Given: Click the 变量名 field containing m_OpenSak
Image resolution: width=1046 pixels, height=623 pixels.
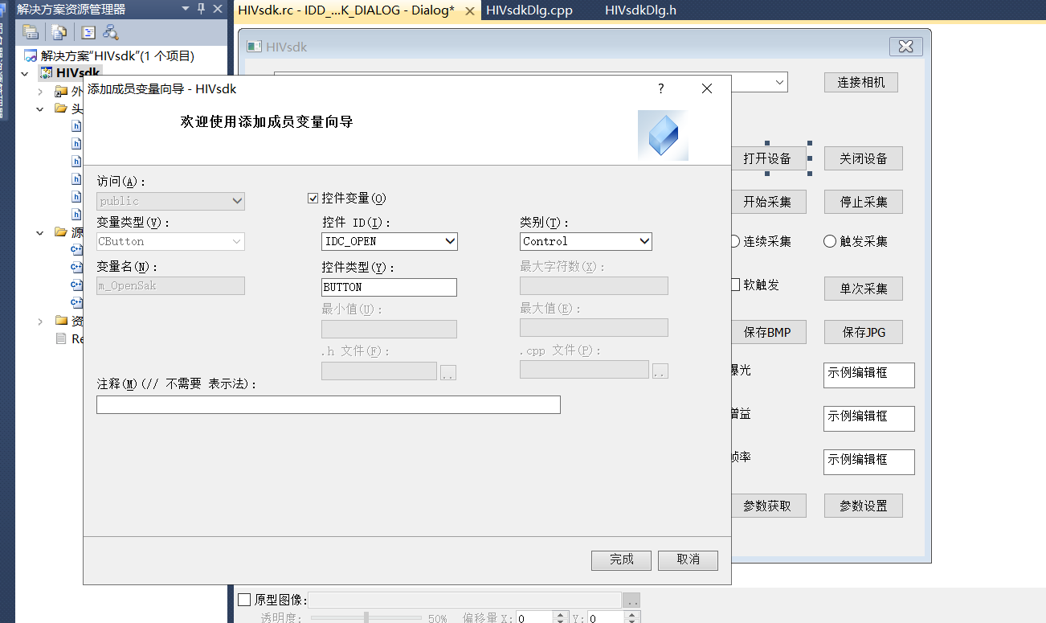Looking at the screenshot, I should point(170,285).
